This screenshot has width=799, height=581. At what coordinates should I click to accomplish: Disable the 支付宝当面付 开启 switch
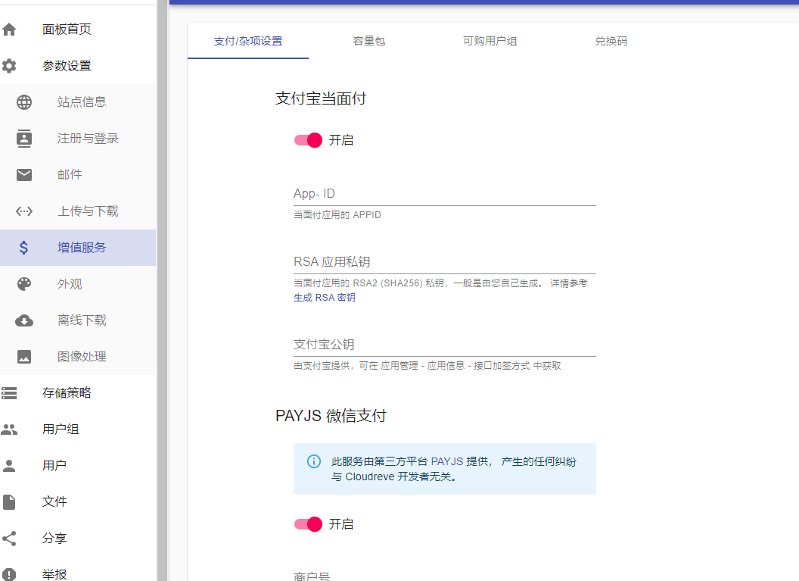pyautogui.click(x=308, y=140)
